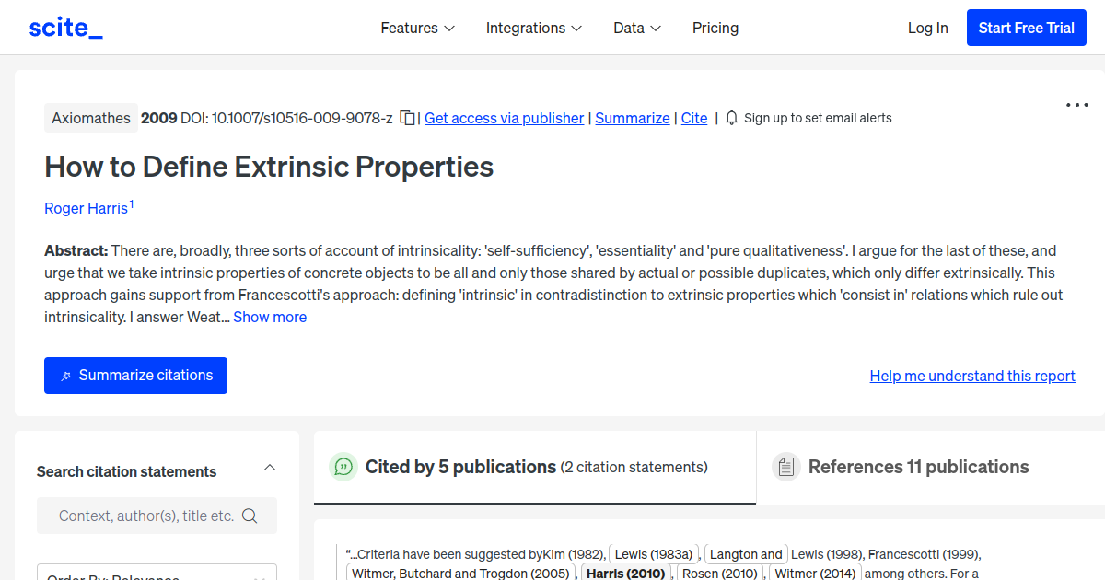Viewport: 1105px width, 580px height.
Task: Copy the DOI with the clipboard icon
Action: click(407, 118)
